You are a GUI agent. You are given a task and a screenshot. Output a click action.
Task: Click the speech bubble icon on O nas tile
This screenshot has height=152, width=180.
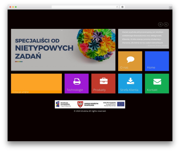point(130,59)
